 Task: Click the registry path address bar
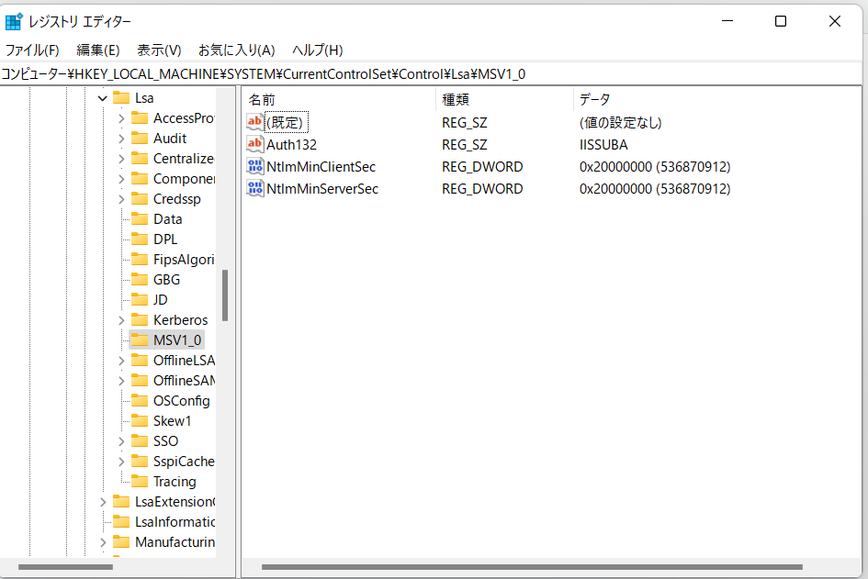pos(434,74)
